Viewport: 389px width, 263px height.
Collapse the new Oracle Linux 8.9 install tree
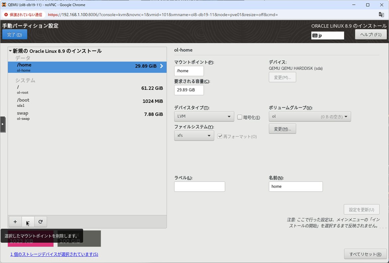coord(10,51)
